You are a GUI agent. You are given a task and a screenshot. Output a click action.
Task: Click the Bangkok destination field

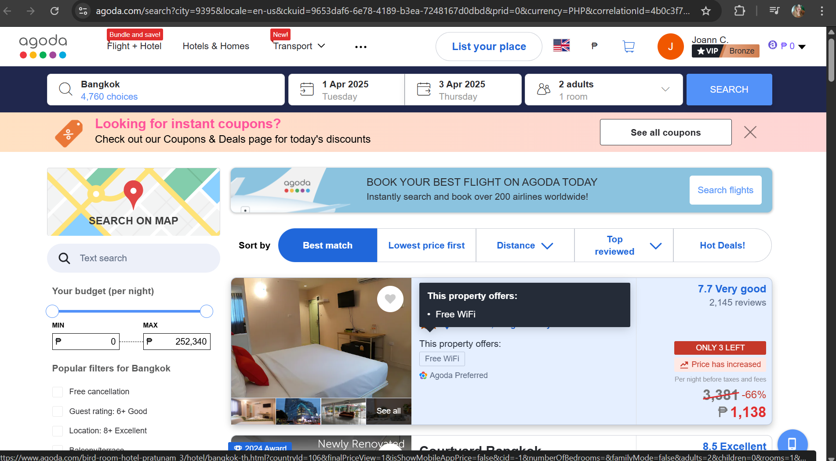166,90
